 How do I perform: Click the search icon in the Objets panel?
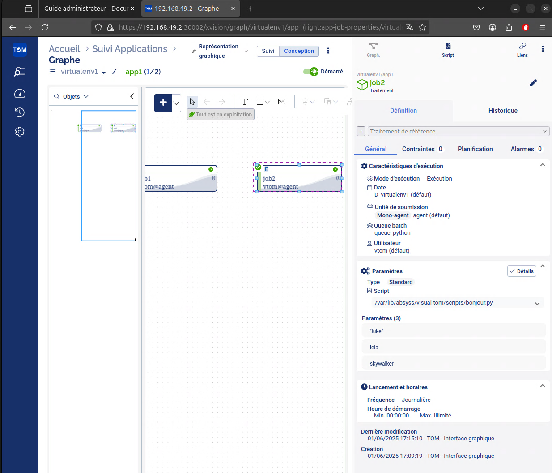57,96
